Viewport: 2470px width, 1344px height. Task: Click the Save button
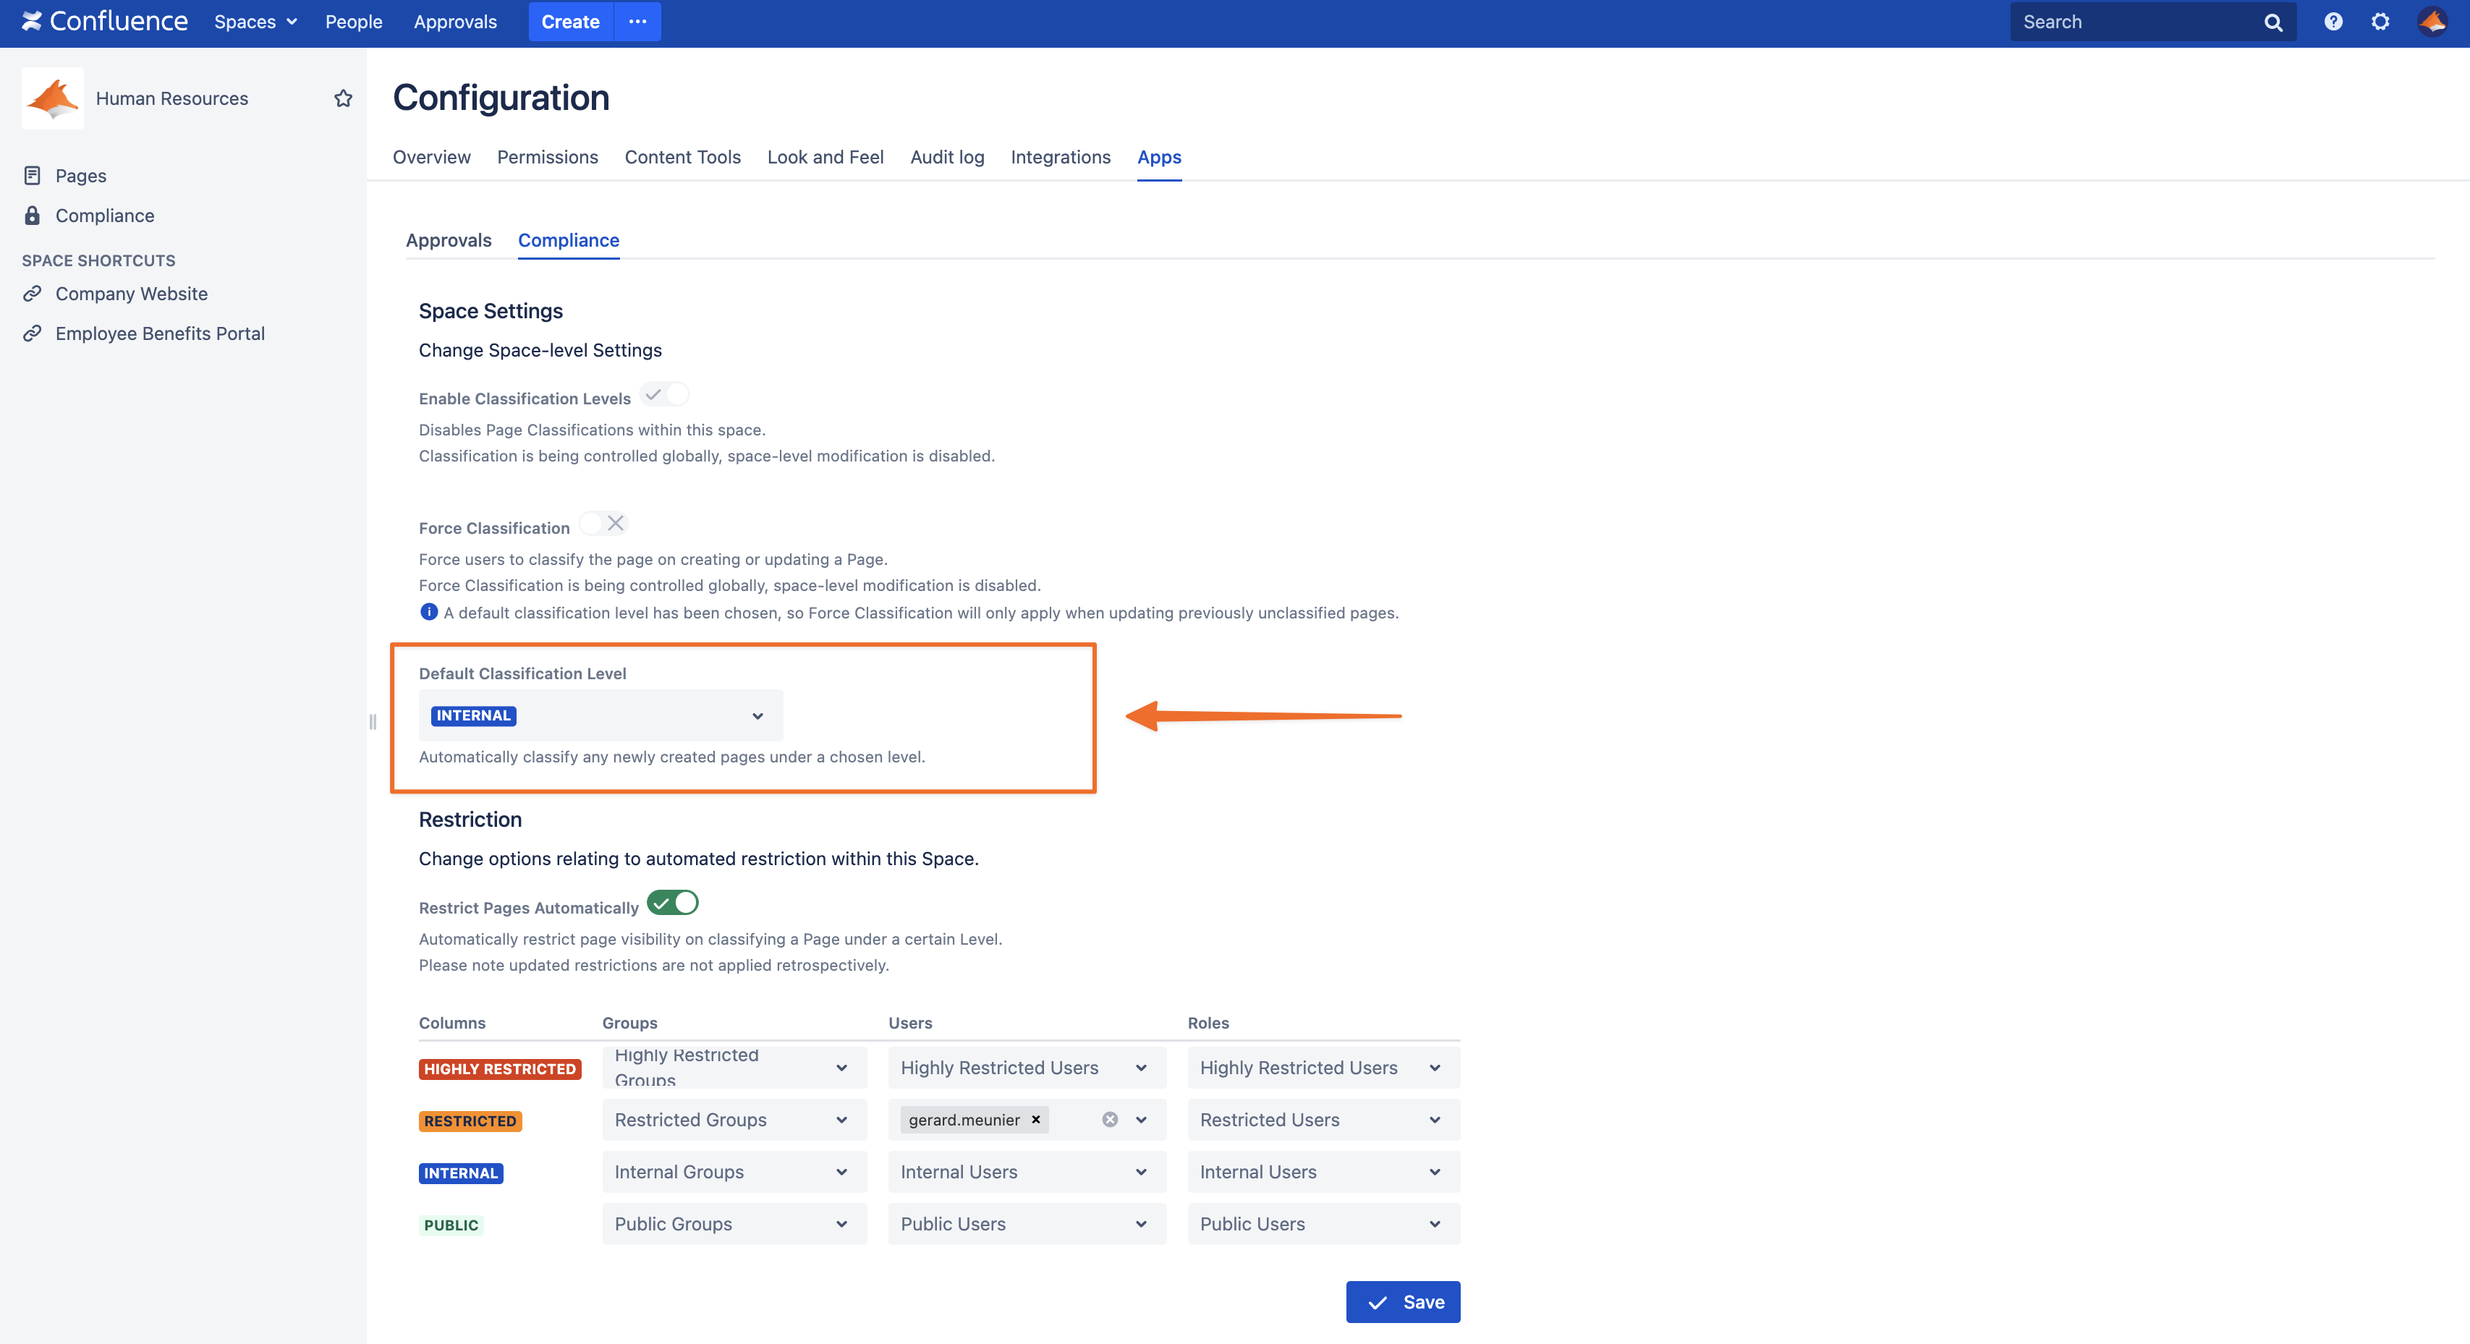tap(1402, 1302)
